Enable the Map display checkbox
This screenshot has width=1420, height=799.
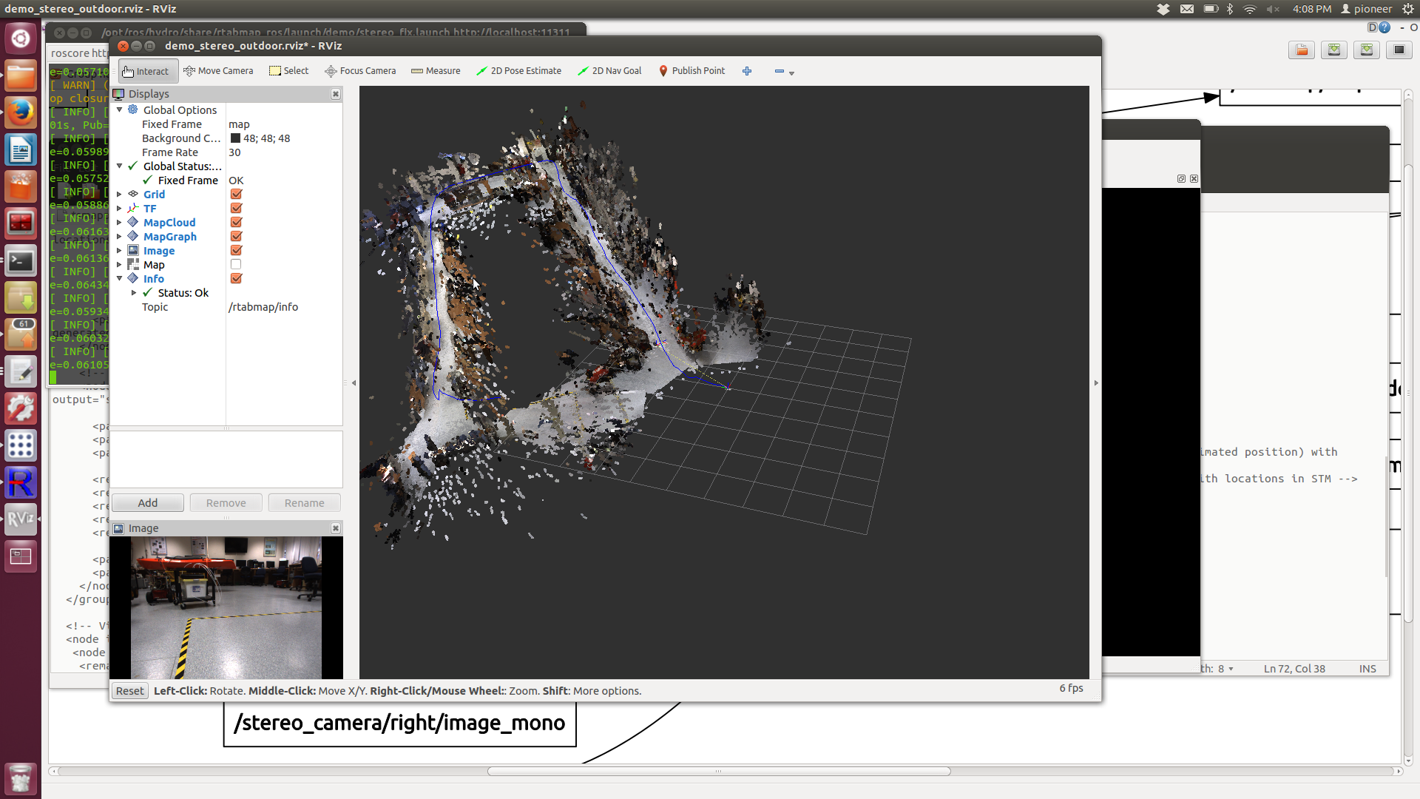click(236, 265)
